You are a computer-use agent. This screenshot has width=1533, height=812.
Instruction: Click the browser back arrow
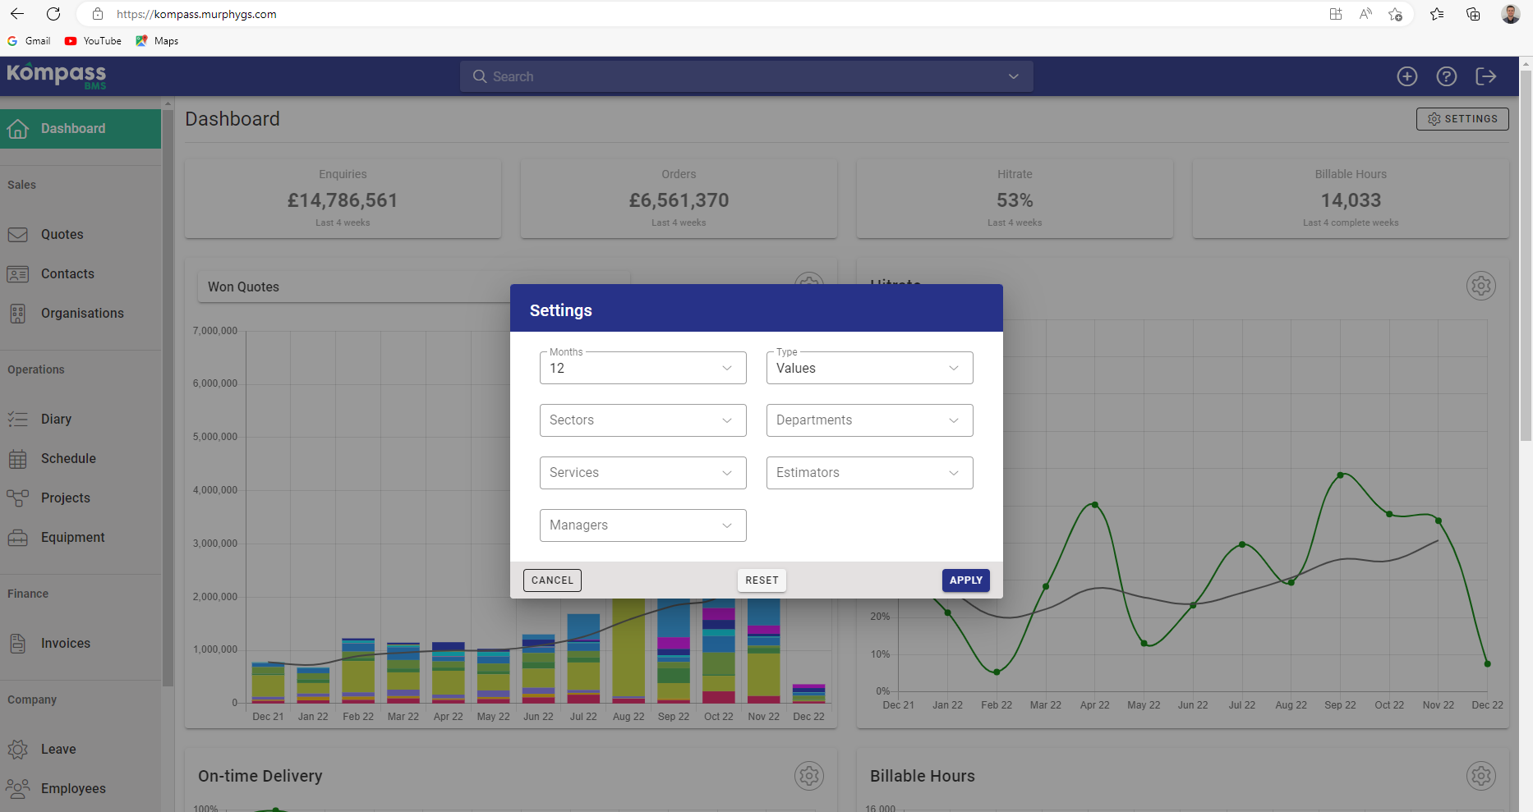coord(16,14)
